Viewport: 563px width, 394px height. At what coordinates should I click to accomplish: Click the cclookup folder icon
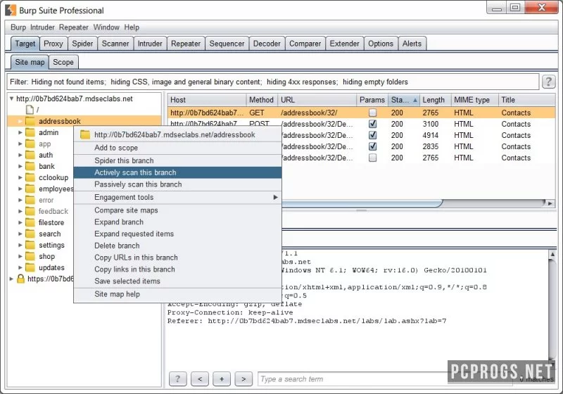(30, 177)
